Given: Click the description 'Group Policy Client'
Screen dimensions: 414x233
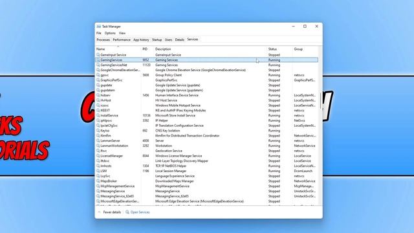Looking at the screenshot, I should (x=168, y=75).
